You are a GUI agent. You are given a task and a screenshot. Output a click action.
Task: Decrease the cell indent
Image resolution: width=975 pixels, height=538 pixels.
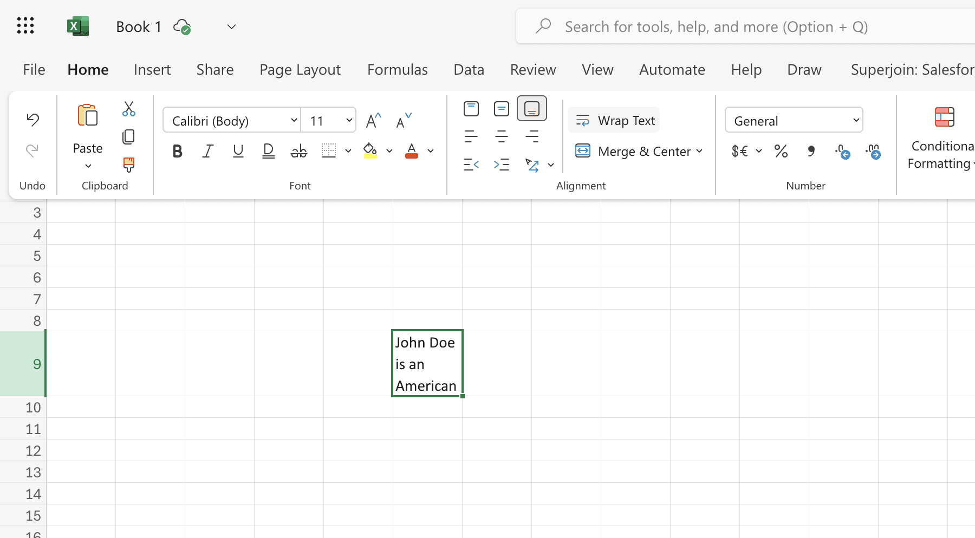point(471,165)
